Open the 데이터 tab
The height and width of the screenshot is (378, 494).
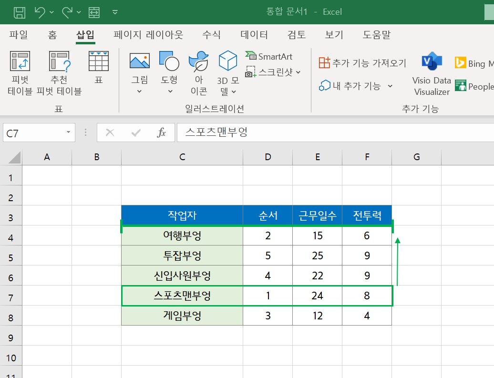pos(254,34)
